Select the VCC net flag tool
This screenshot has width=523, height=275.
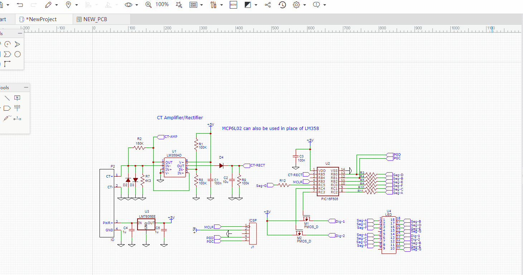click(17, 108)
